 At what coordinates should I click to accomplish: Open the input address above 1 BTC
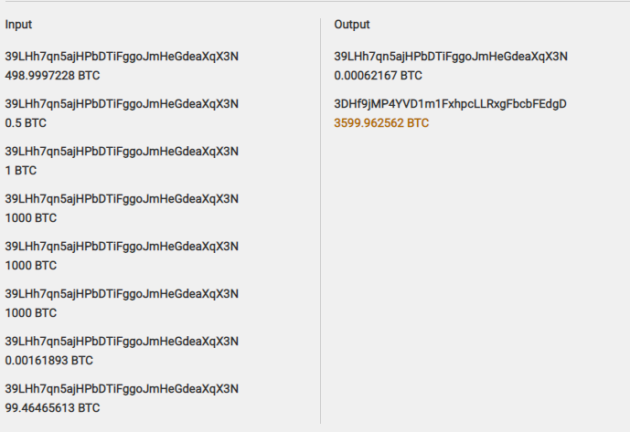coord(122,152)
